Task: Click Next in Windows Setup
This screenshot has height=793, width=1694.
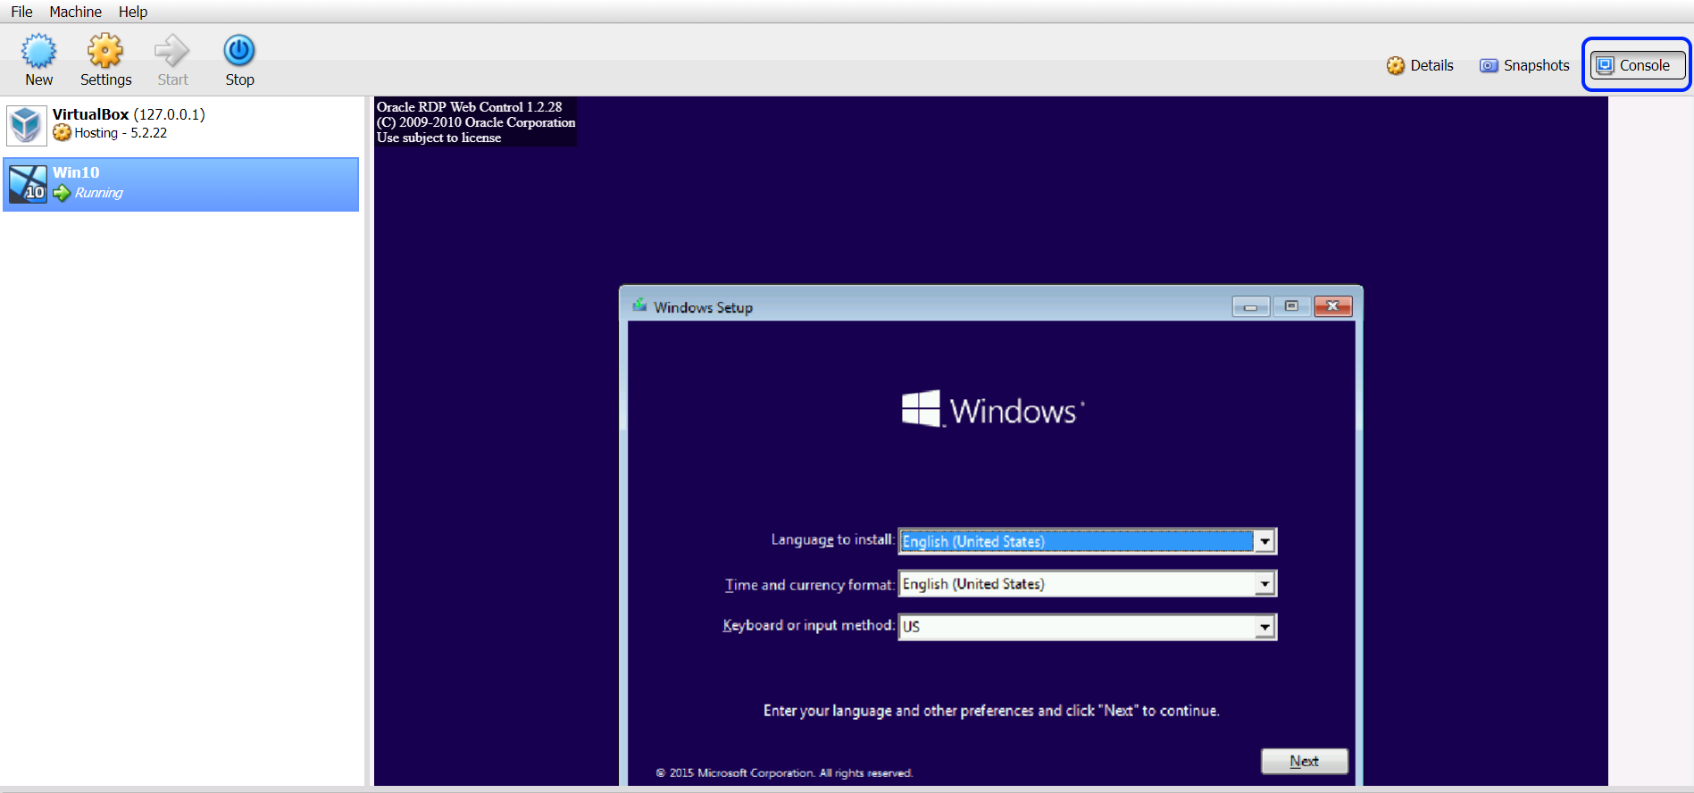Action: tap(1304, 761)
